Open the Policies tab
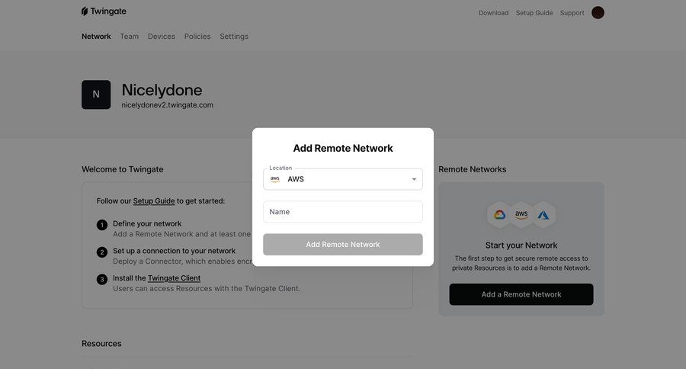 click(x=197, y=37)
